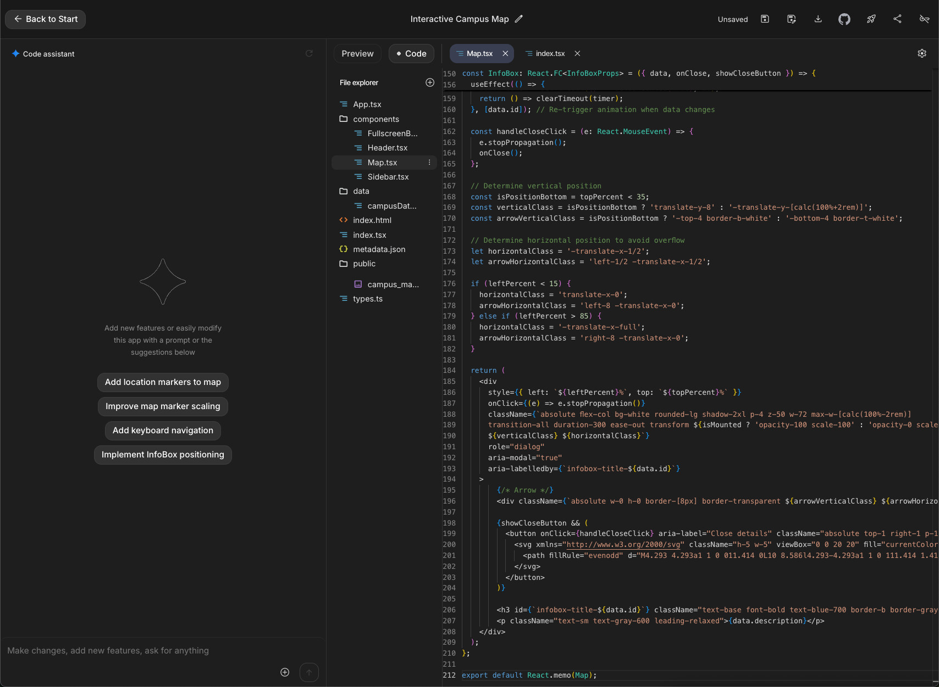The height and width of the screenshot is (687, 939).
Task: Click the Unsaved status label
Action: coord(733,19)
